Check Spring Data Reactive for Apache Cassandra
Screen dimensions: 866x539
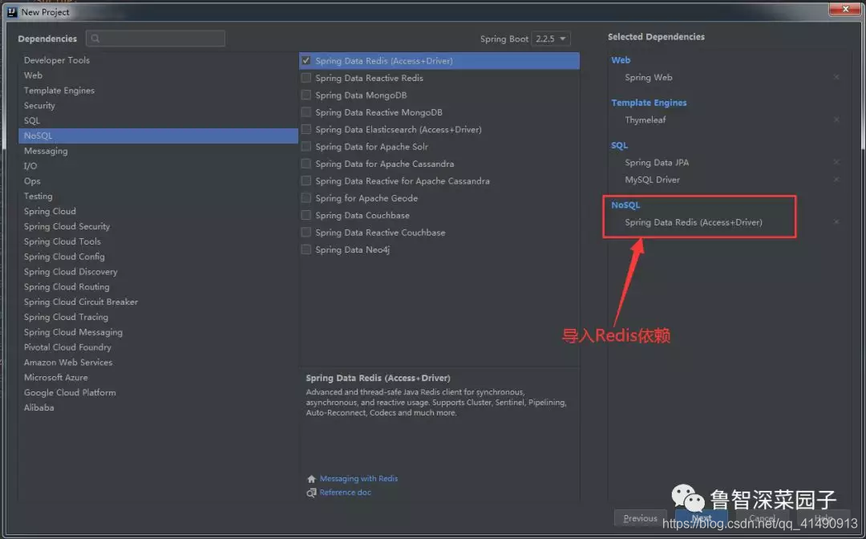click(x=306, y=180)
